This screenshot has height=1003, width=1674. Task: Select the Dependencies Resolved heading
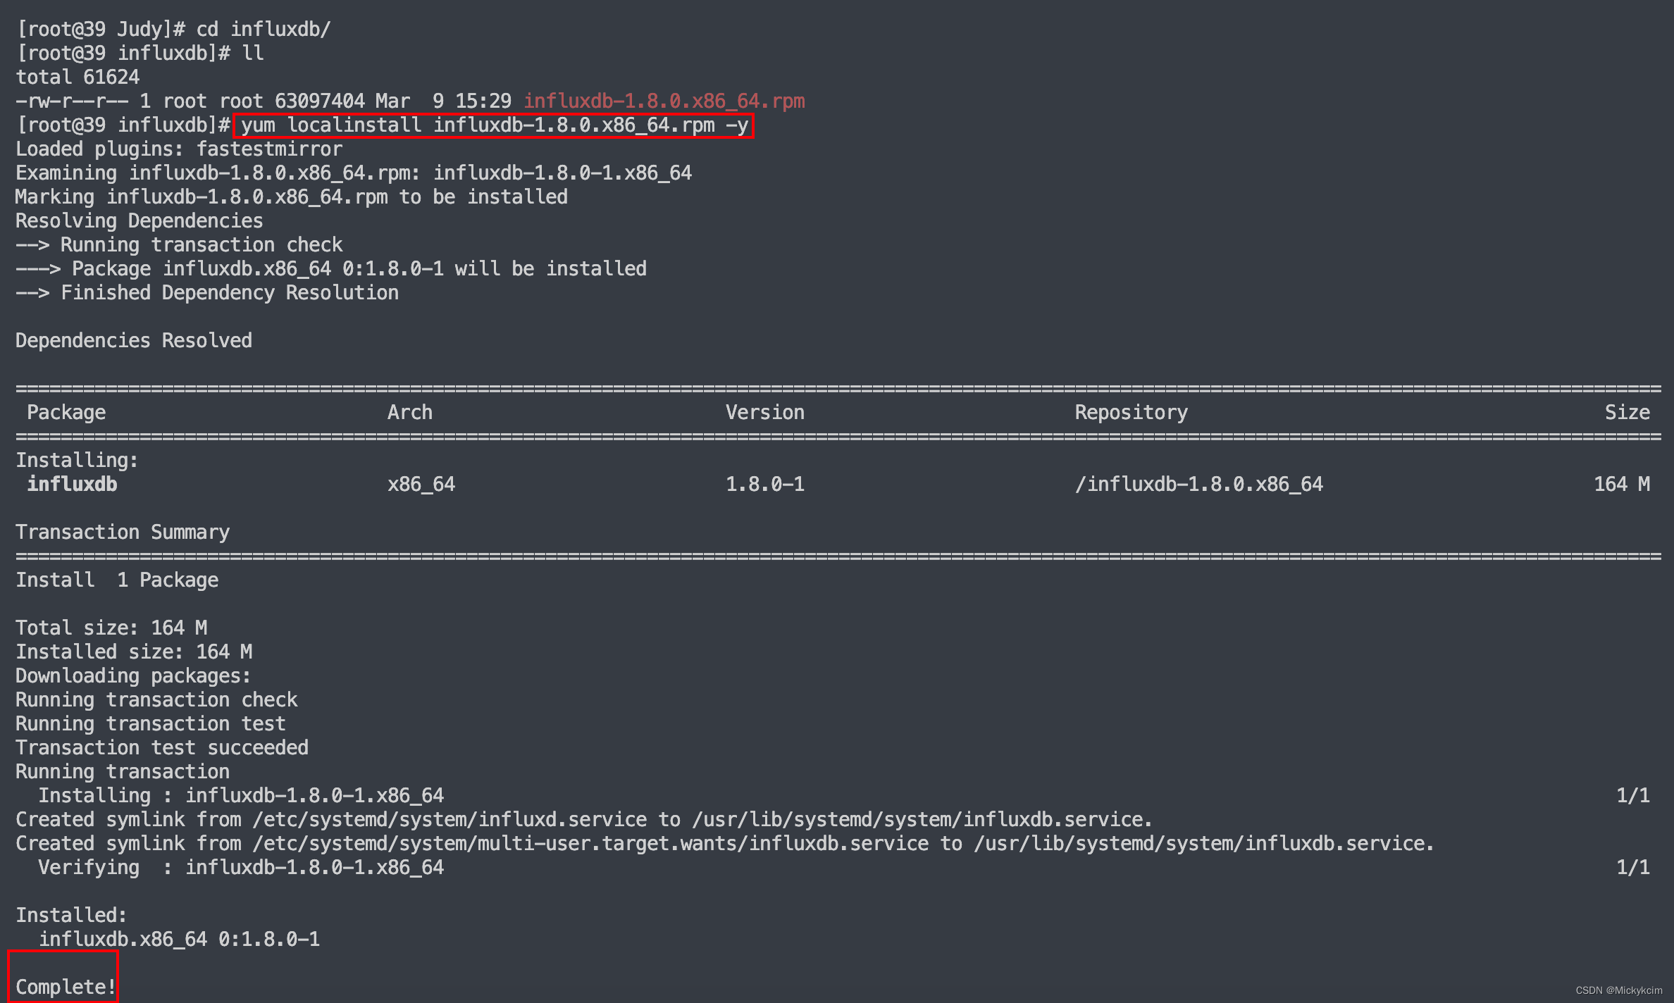pos(133,340)
